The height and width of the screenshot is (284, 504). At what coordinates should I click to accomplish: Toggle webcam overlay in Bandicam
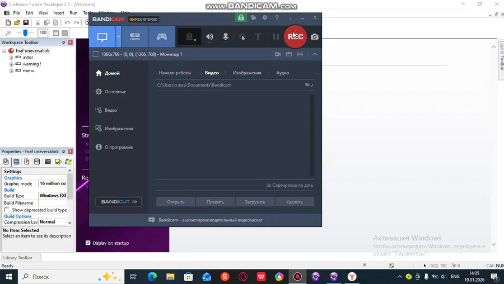190,37
